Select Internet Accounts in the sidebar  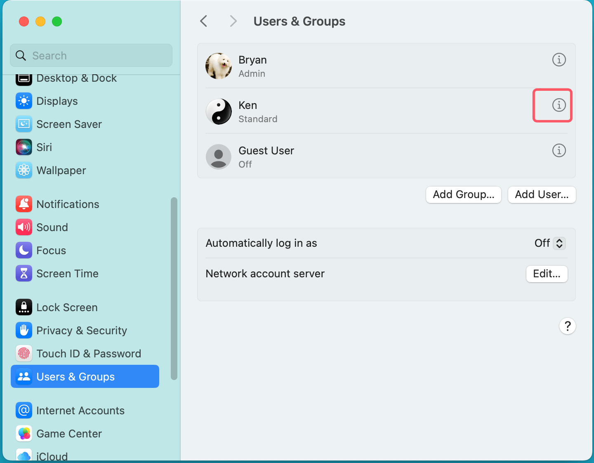pyautogui.click(x=24, y=410)
